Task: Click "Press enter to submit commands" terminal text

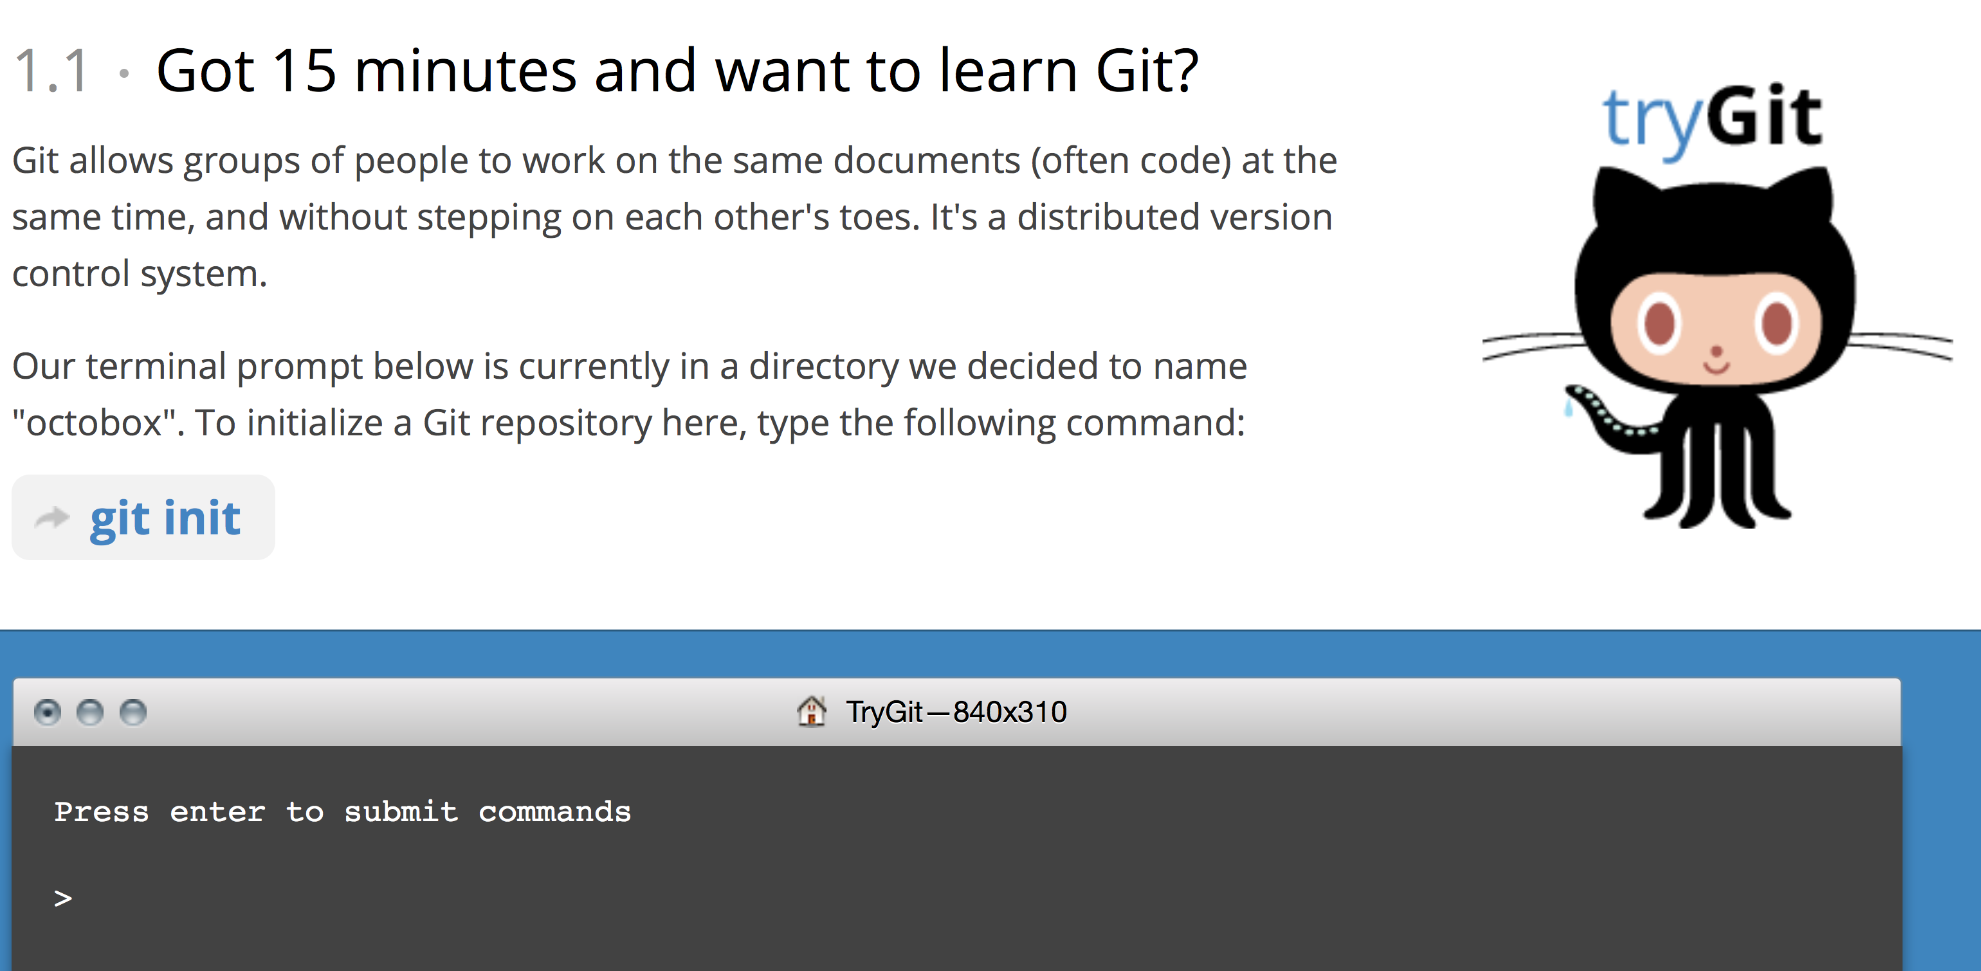Action: tap(342, 812)
